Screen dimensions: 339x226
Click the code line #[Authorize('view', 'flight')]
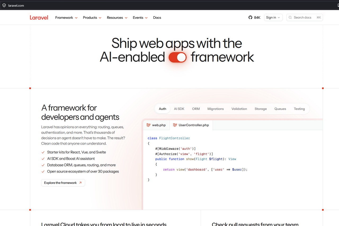click(x=184, y=154)
